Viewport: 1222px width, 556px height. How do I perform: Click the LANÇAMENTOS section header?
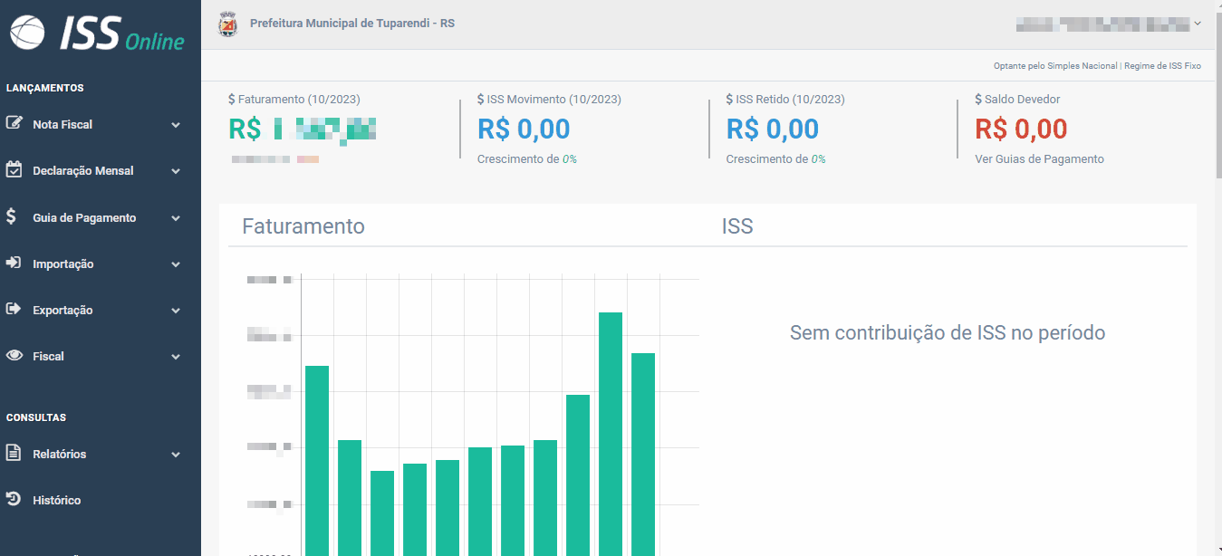[x=45, y=88]
